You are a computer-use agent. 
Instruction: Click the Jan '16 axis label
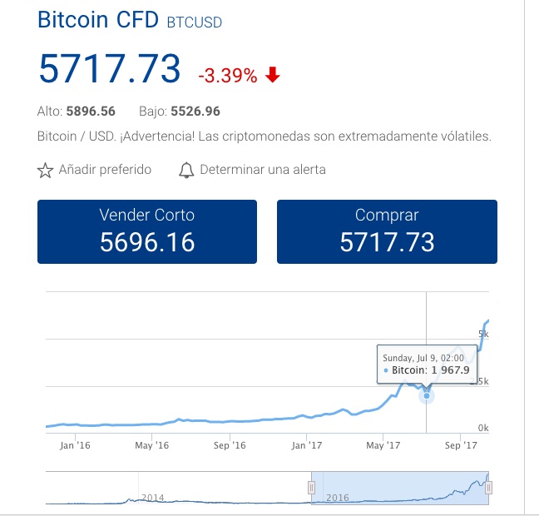tap(75, 445)
